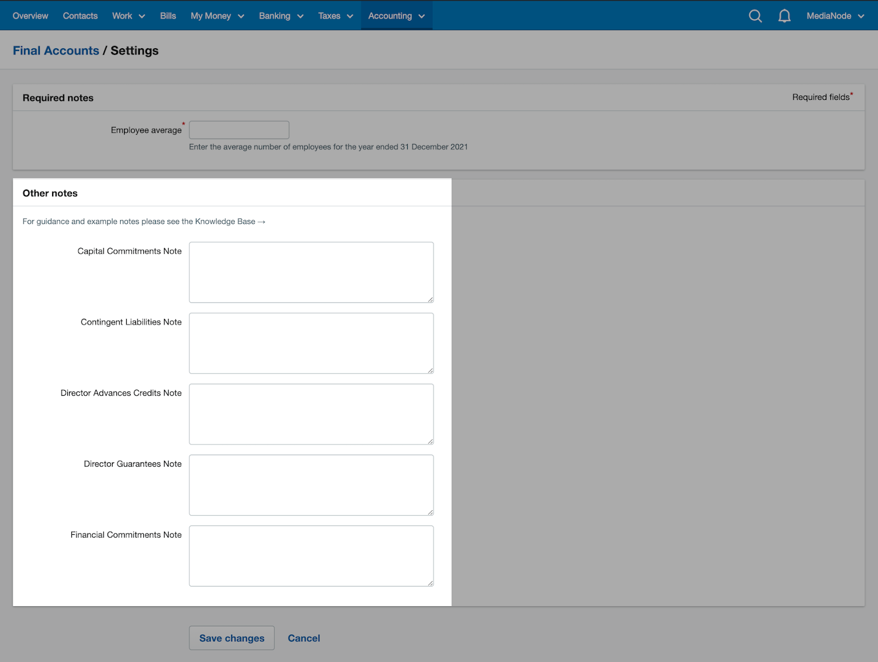Click the search magnifier icon
This screenshot has height=662, width=878.
pyautogui.click(x=755, y=16)
